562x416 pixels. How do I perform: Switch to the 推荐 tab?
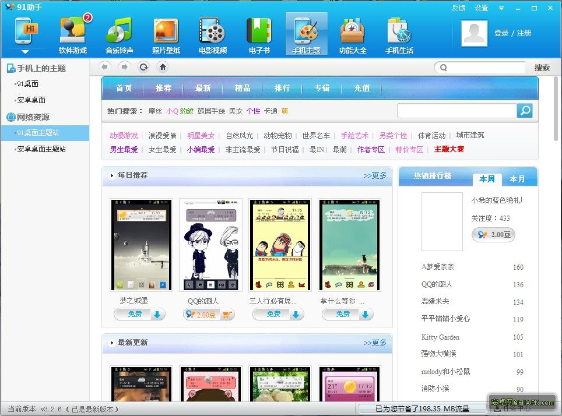tap(163, 88)
